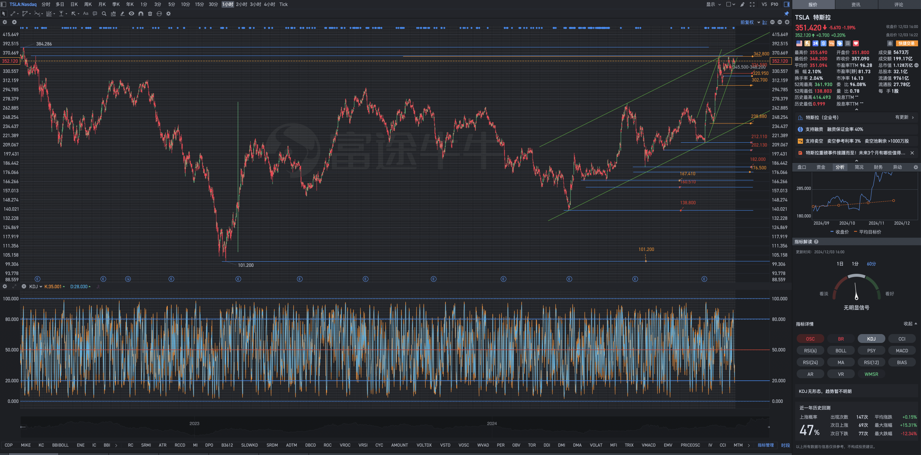Open the 前复权 adjustment dropdown

pos(750,22)
